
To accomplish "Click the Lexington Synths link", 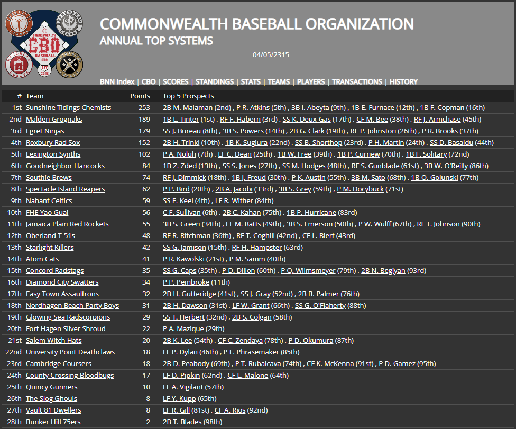I will click(53, 154).
